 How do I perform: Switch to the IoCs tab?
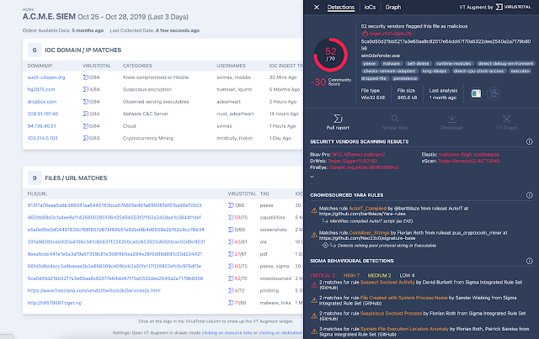[371, 7]
